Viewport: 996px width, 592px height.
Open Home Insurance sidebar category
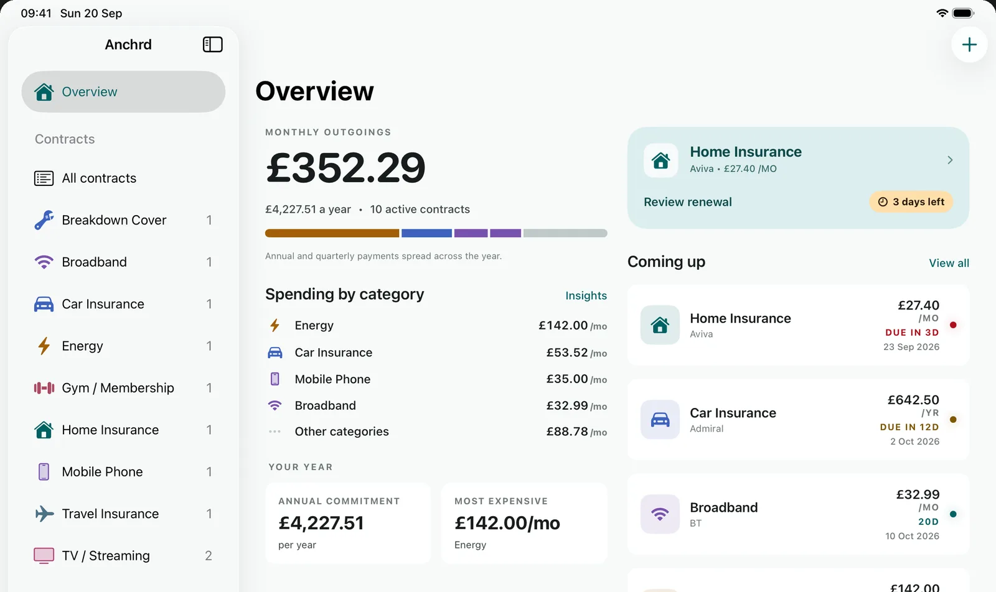click(x=123, y=430)
